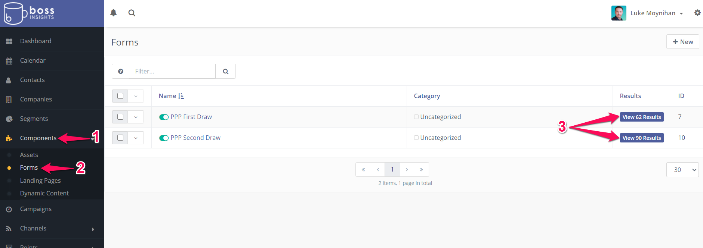Click Uncategorized category for PPP Second Draw
Viewport: 703px width, 248px height.
[x=440, y=138]
